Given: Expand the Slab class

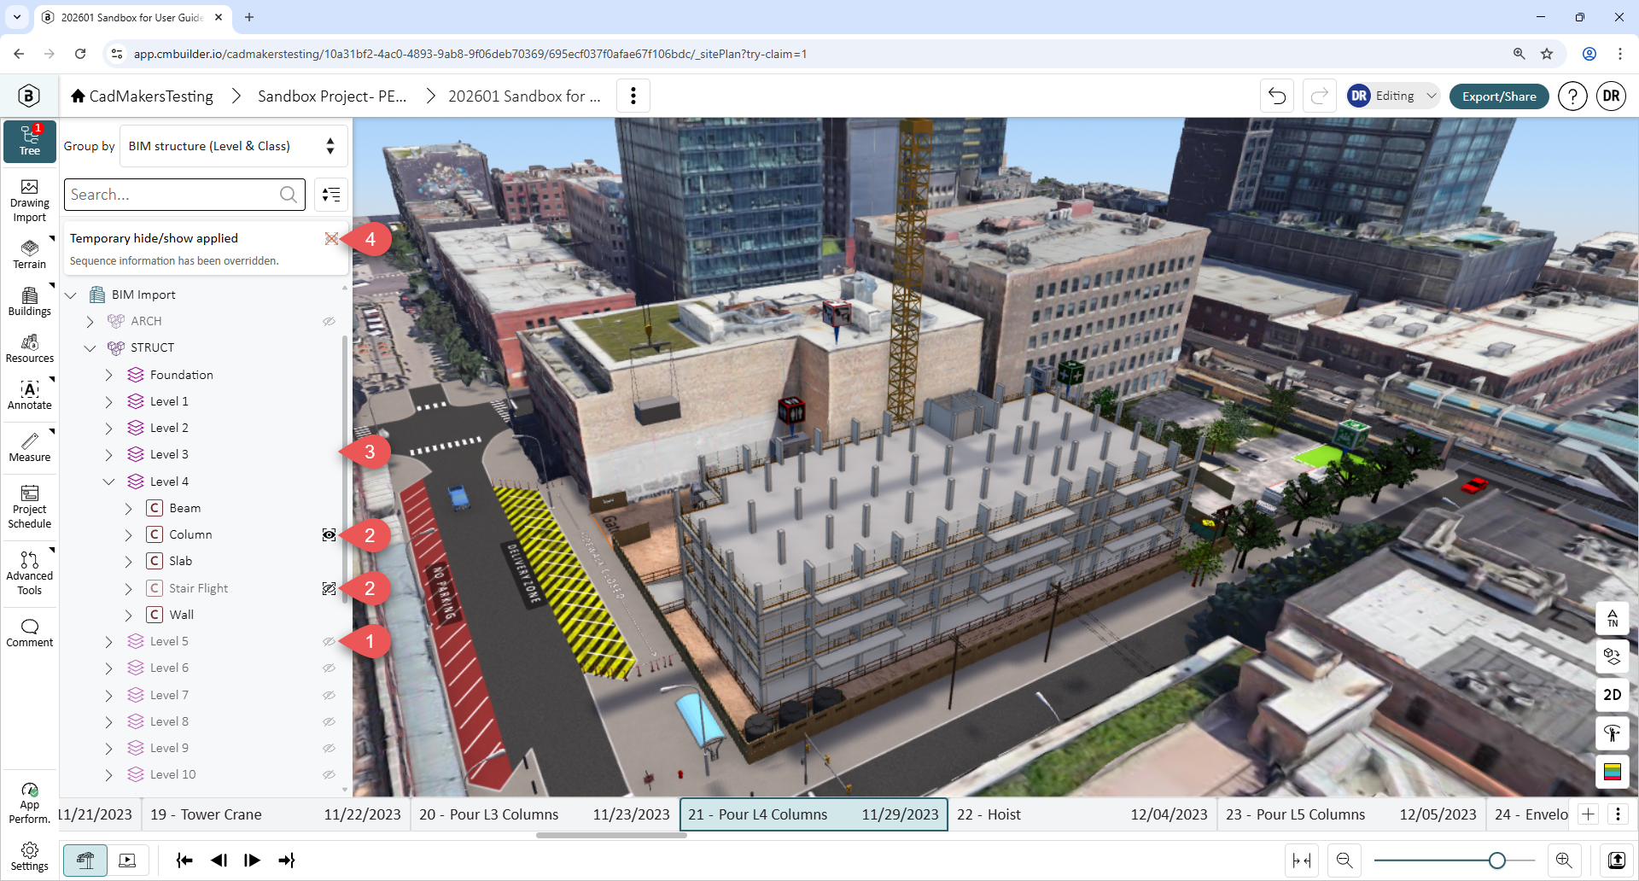Looking at the screenshot, I should pyautogui.click(x=128, y=562).
